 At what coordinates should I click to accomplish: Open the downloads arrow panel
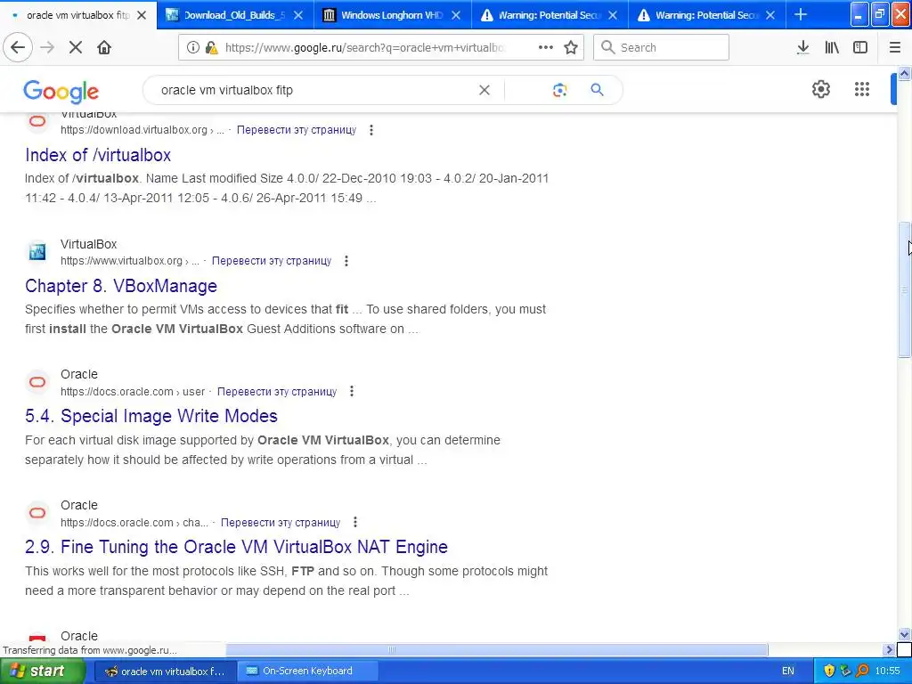tap(802, 48)
